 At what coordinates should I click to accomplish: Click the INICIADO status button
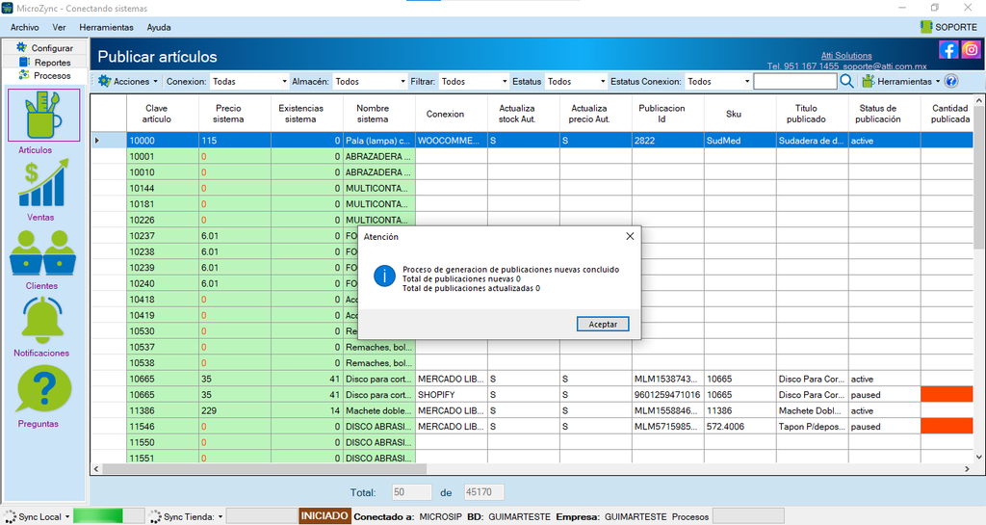tap(324, 516)
